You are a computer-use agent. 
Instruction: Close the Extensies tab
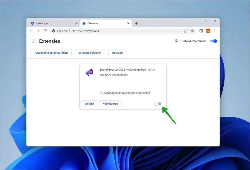click(x=128, y=23)
